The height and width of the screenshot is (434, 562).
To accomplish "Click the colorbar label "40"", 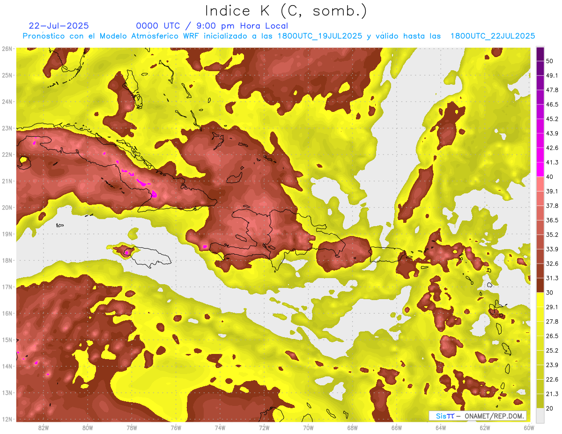I will click(550, 177).
